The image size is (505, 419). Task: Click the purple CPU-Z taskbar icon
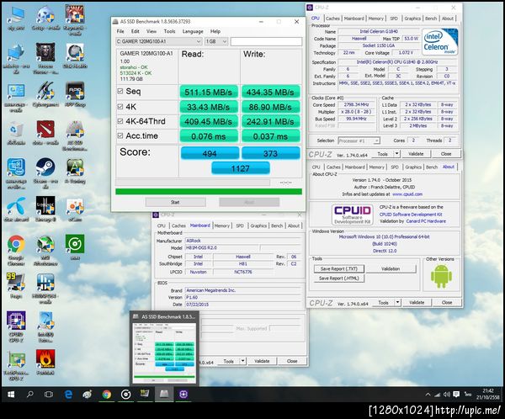tap(183, 395)
